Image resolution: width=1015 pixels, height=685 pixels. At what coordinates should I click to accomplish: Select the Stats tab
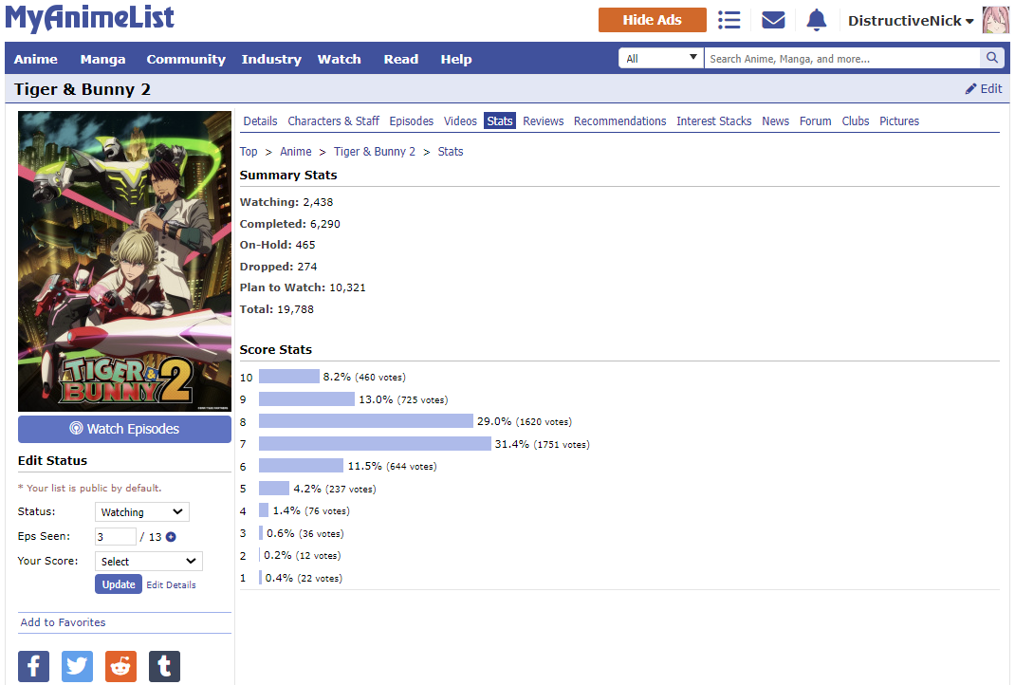click(500, 121)
